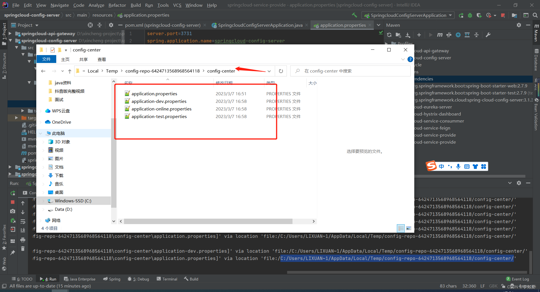Open OneDrive in Explorer sidebar
The height and width of the screenshot is (292, 540).
pyautogui.click(x=61, y=122)
